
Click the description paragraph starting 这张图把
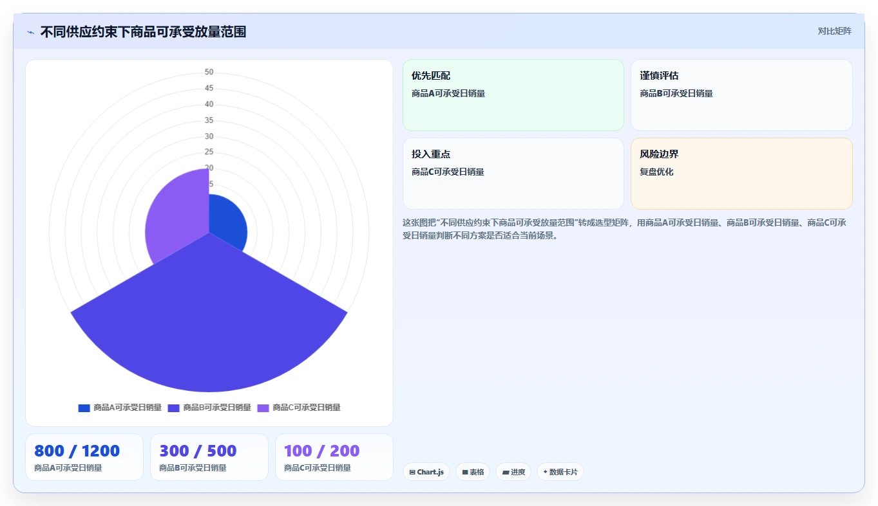pyautogui.click(x=625, y=229)
